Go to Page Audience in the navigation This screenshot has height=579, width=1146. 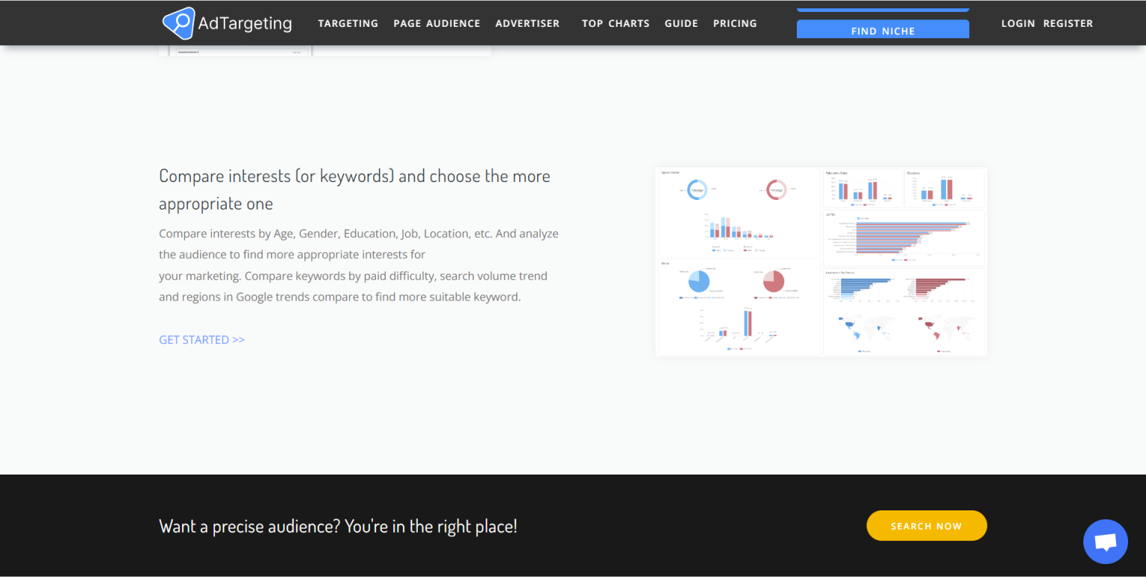point(436,23)
